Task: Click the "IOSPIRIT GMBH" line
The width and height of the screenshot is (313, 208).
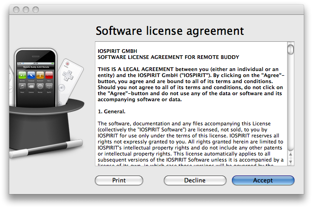Action: pos(118,51)
